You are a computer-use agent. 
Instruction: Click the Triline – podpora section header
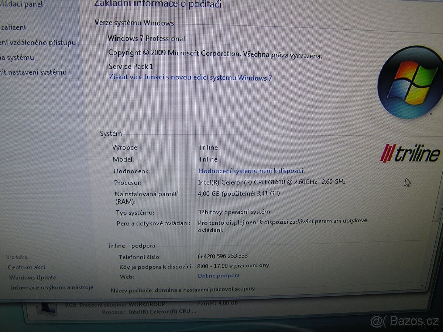click(x=131, y=245)
